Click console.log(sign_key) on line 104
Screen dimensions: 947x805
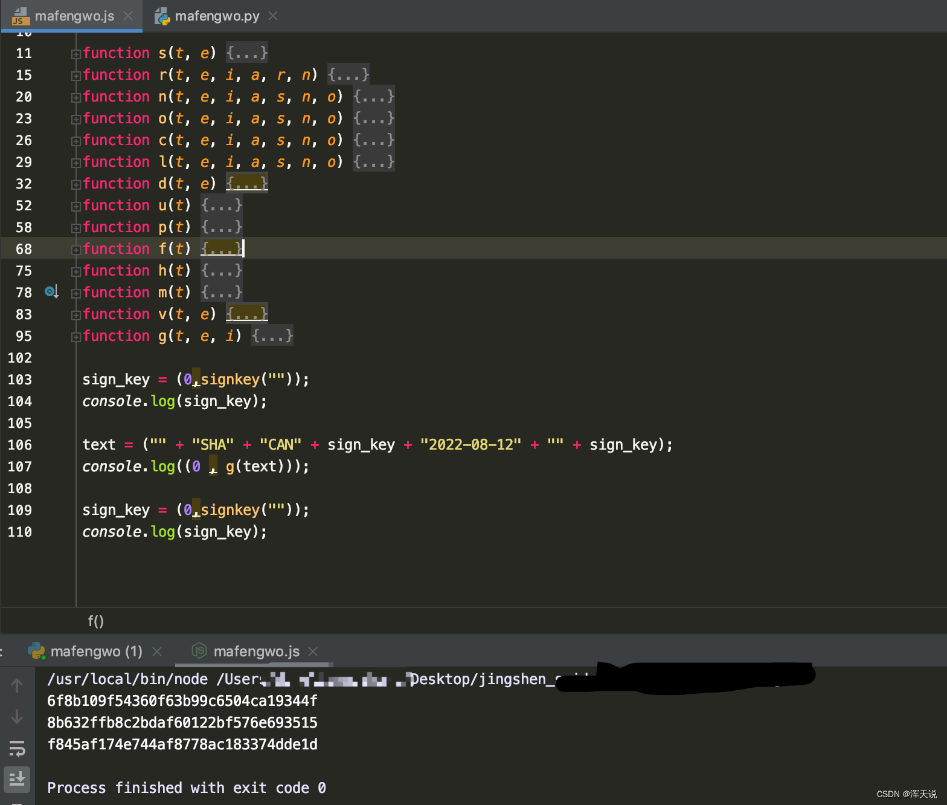[x=175, y=401]
